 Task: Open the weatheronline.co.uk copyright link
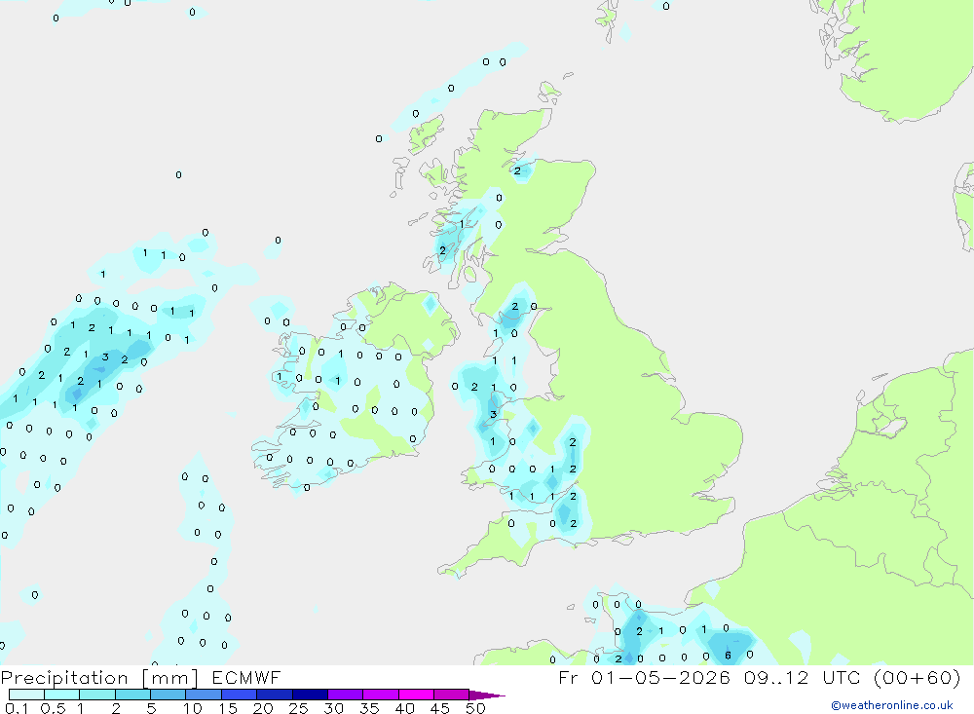pos(891,705)
